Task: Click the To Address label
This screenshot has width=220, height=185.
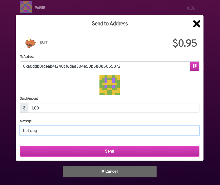Action: (x=27, y=57)
